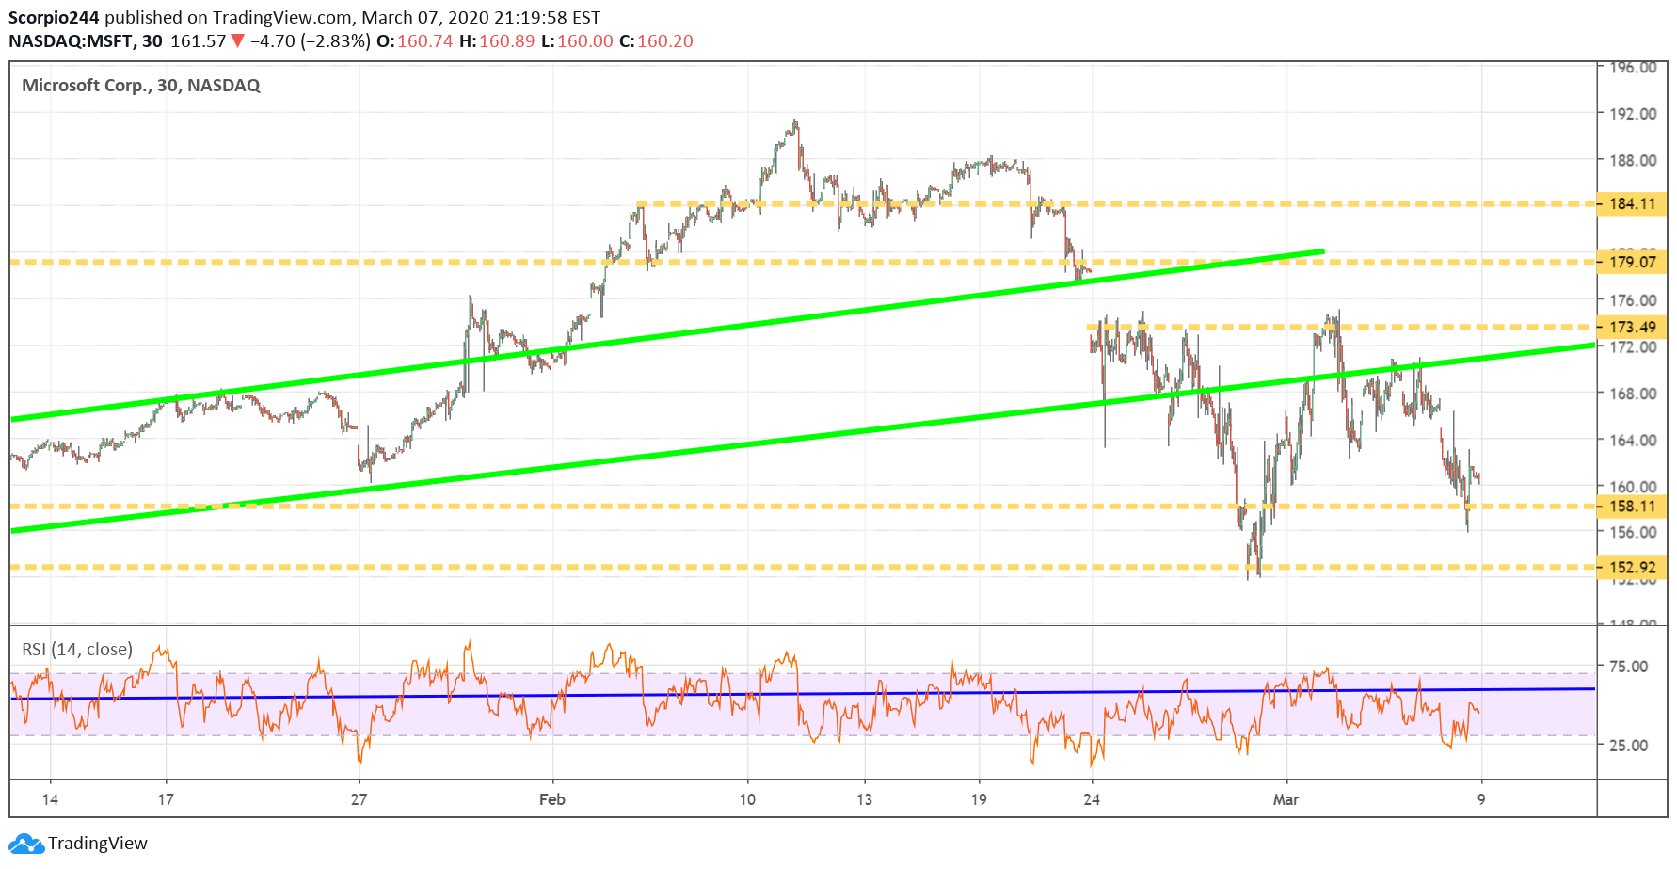The image size is (1677, 869).
Task: Click the 13 date label on time axis
Action: point(864,799)
